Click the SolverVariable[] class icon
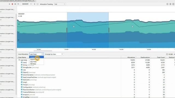 [22, 75]
